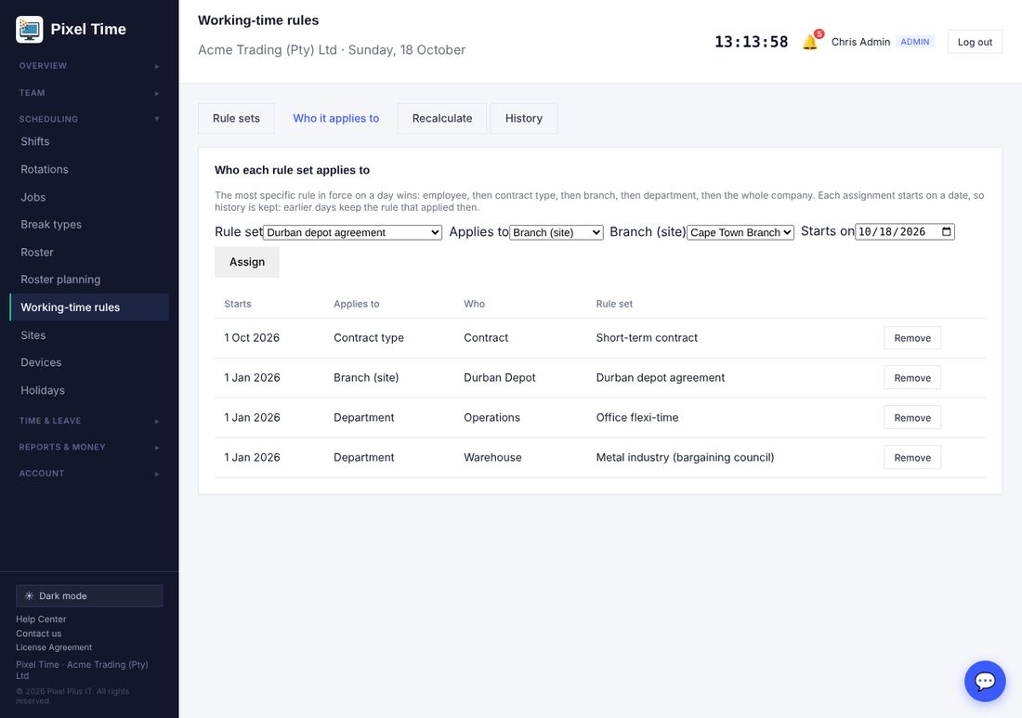Switch to the Rule sets tab
The height and width of the screenshot is (718, 1022).
pos(236,119)
